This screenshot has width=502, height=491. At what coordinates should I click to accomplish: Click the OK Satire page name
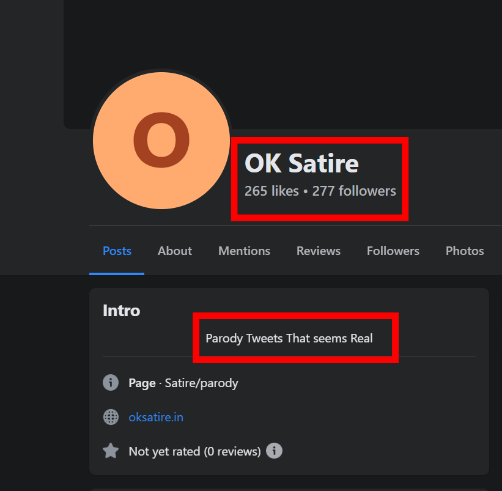[301, 163]
